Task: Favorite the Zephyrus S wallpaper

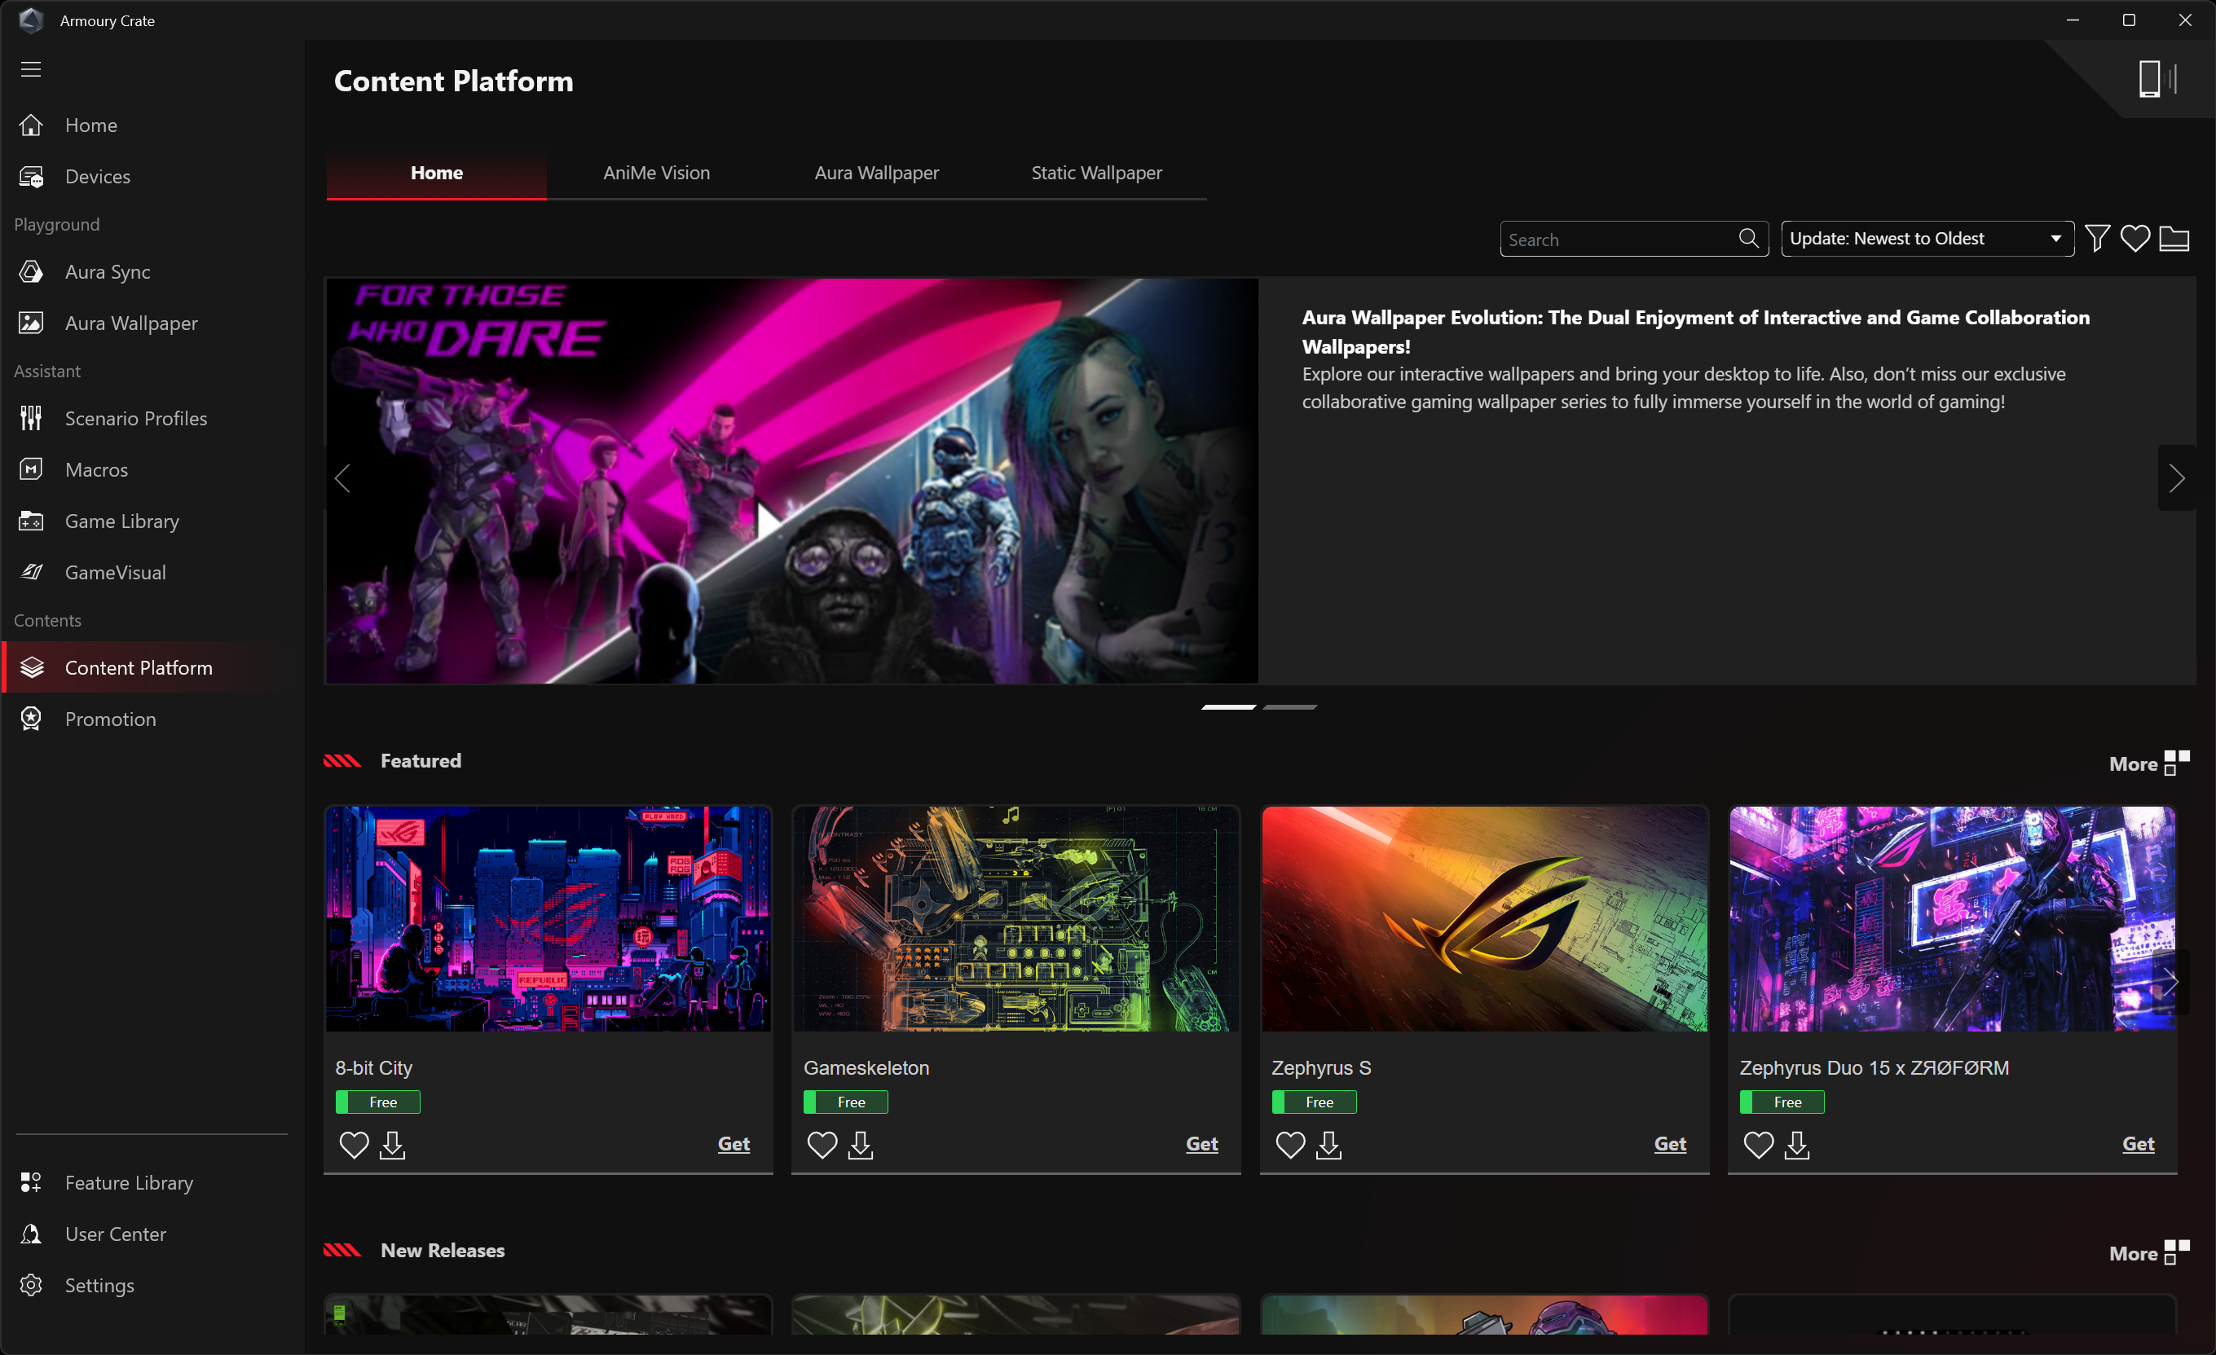Action: coord(1289,1145)
